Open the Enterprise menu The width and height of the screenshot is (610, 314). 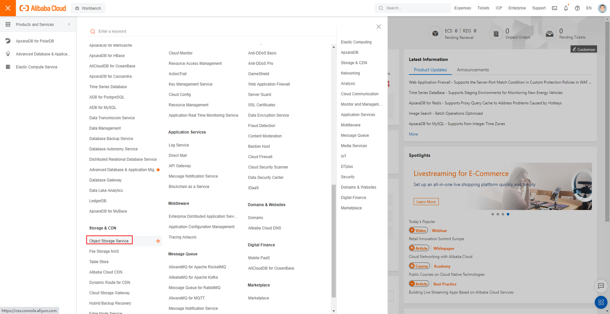coord(517,8)
